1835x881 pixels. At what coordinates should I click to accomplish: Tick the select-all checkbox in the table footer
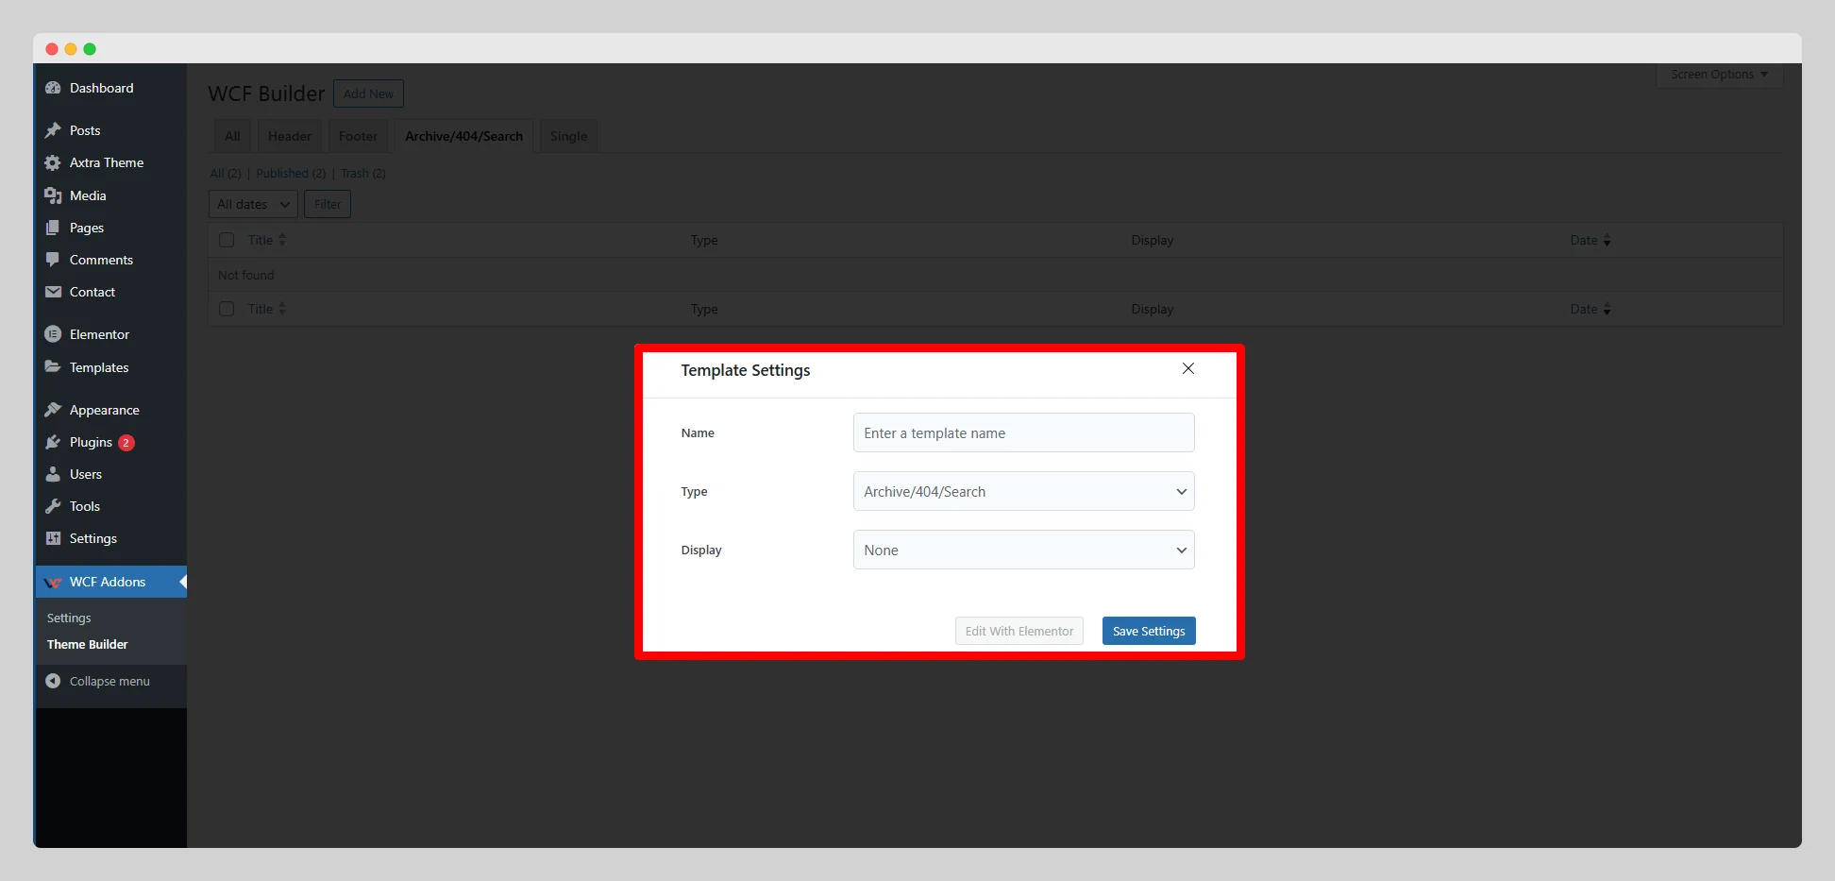pos(227,309)
